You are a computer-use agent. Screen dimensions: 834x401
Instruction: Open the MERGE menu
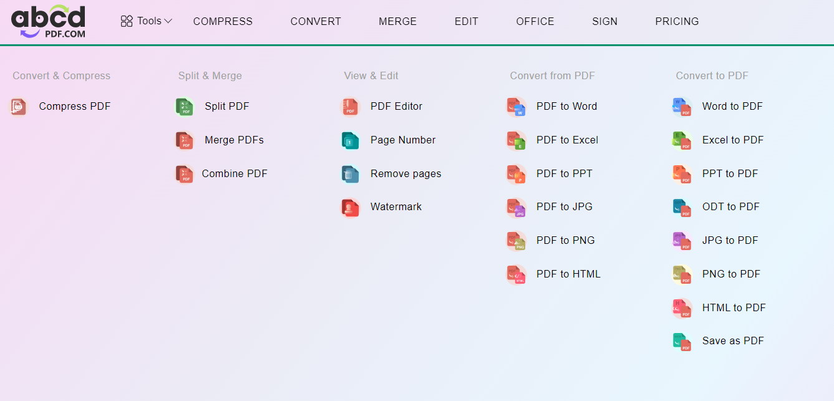click(397, 21)
